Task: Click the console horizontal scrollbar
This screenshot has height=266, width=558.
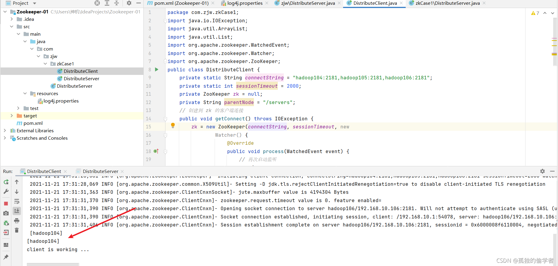Action: click(53, 264)
